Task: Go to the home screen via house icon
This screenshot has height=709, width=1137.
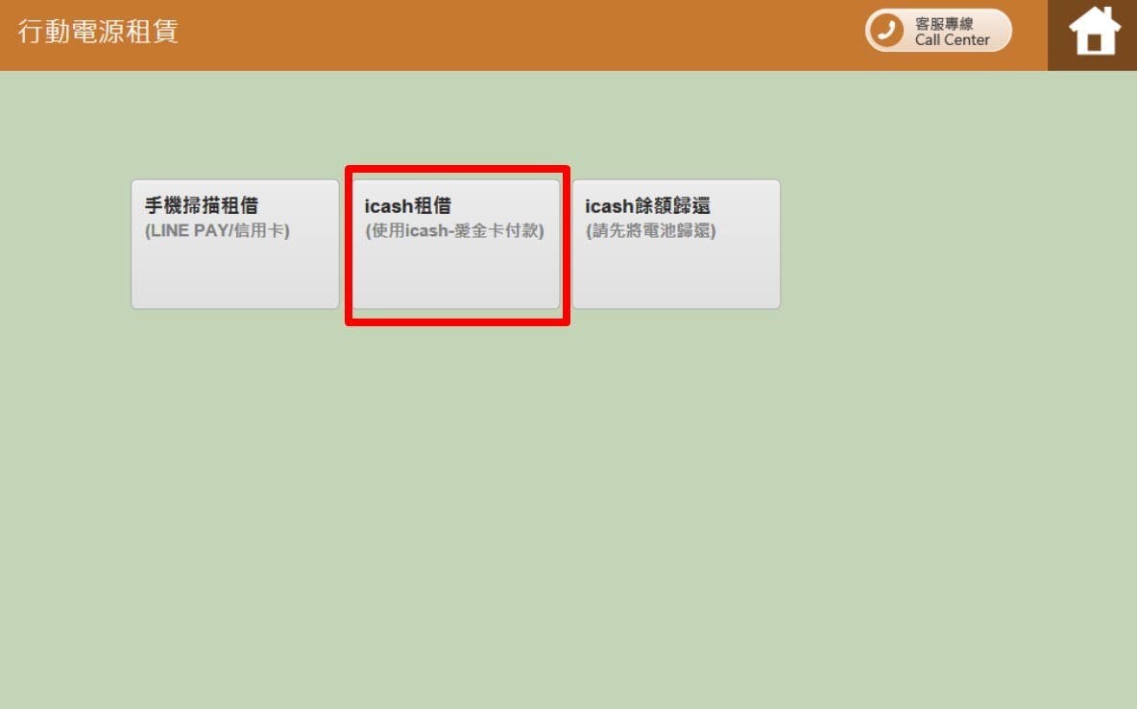Action: point(1094,31)
